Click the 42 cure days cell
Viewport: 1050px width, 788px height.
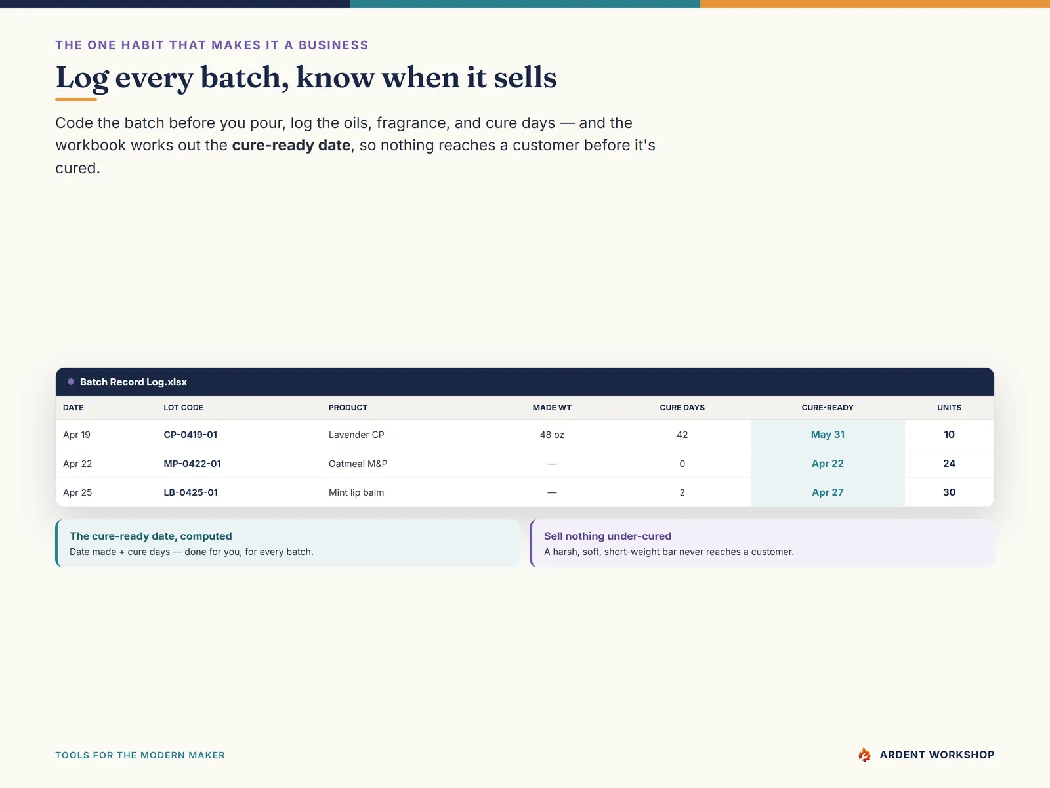682,435
